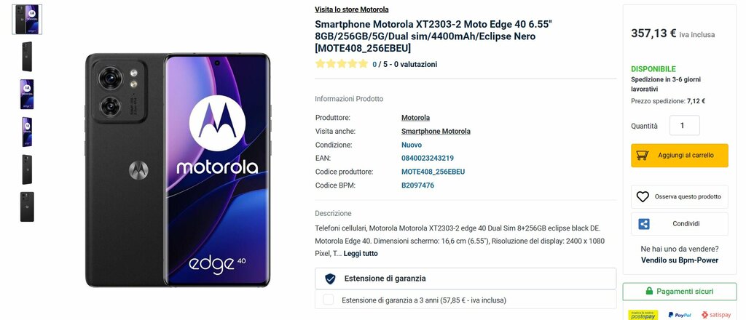The image size is (746, 320).
Task: Open the Smartphone Motorola category link
Action: point(436,132)
